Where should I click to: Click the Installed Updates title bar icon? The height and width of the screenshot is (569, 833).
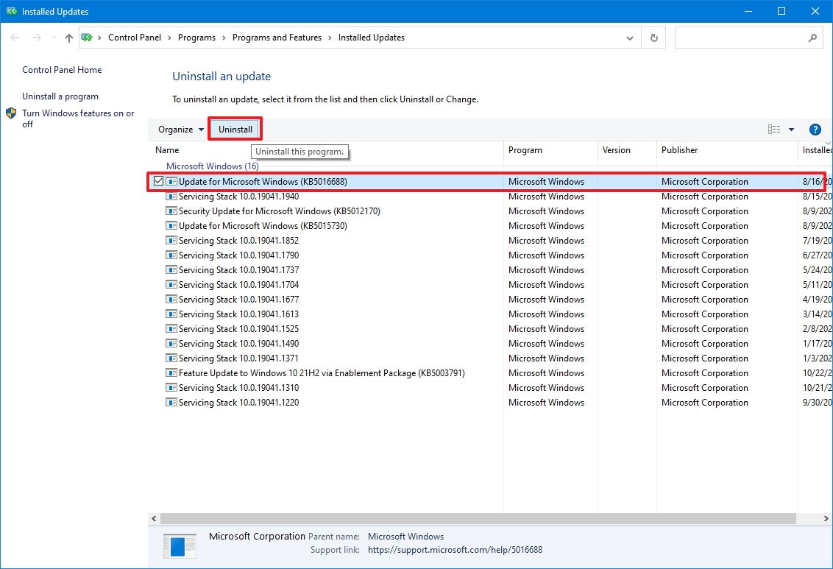[11, 11]
